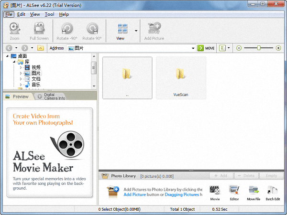Viewport: 287px width, 215px height.
Task: Click the ALSee app icon in title bar
Action: (x=6, y=5)
